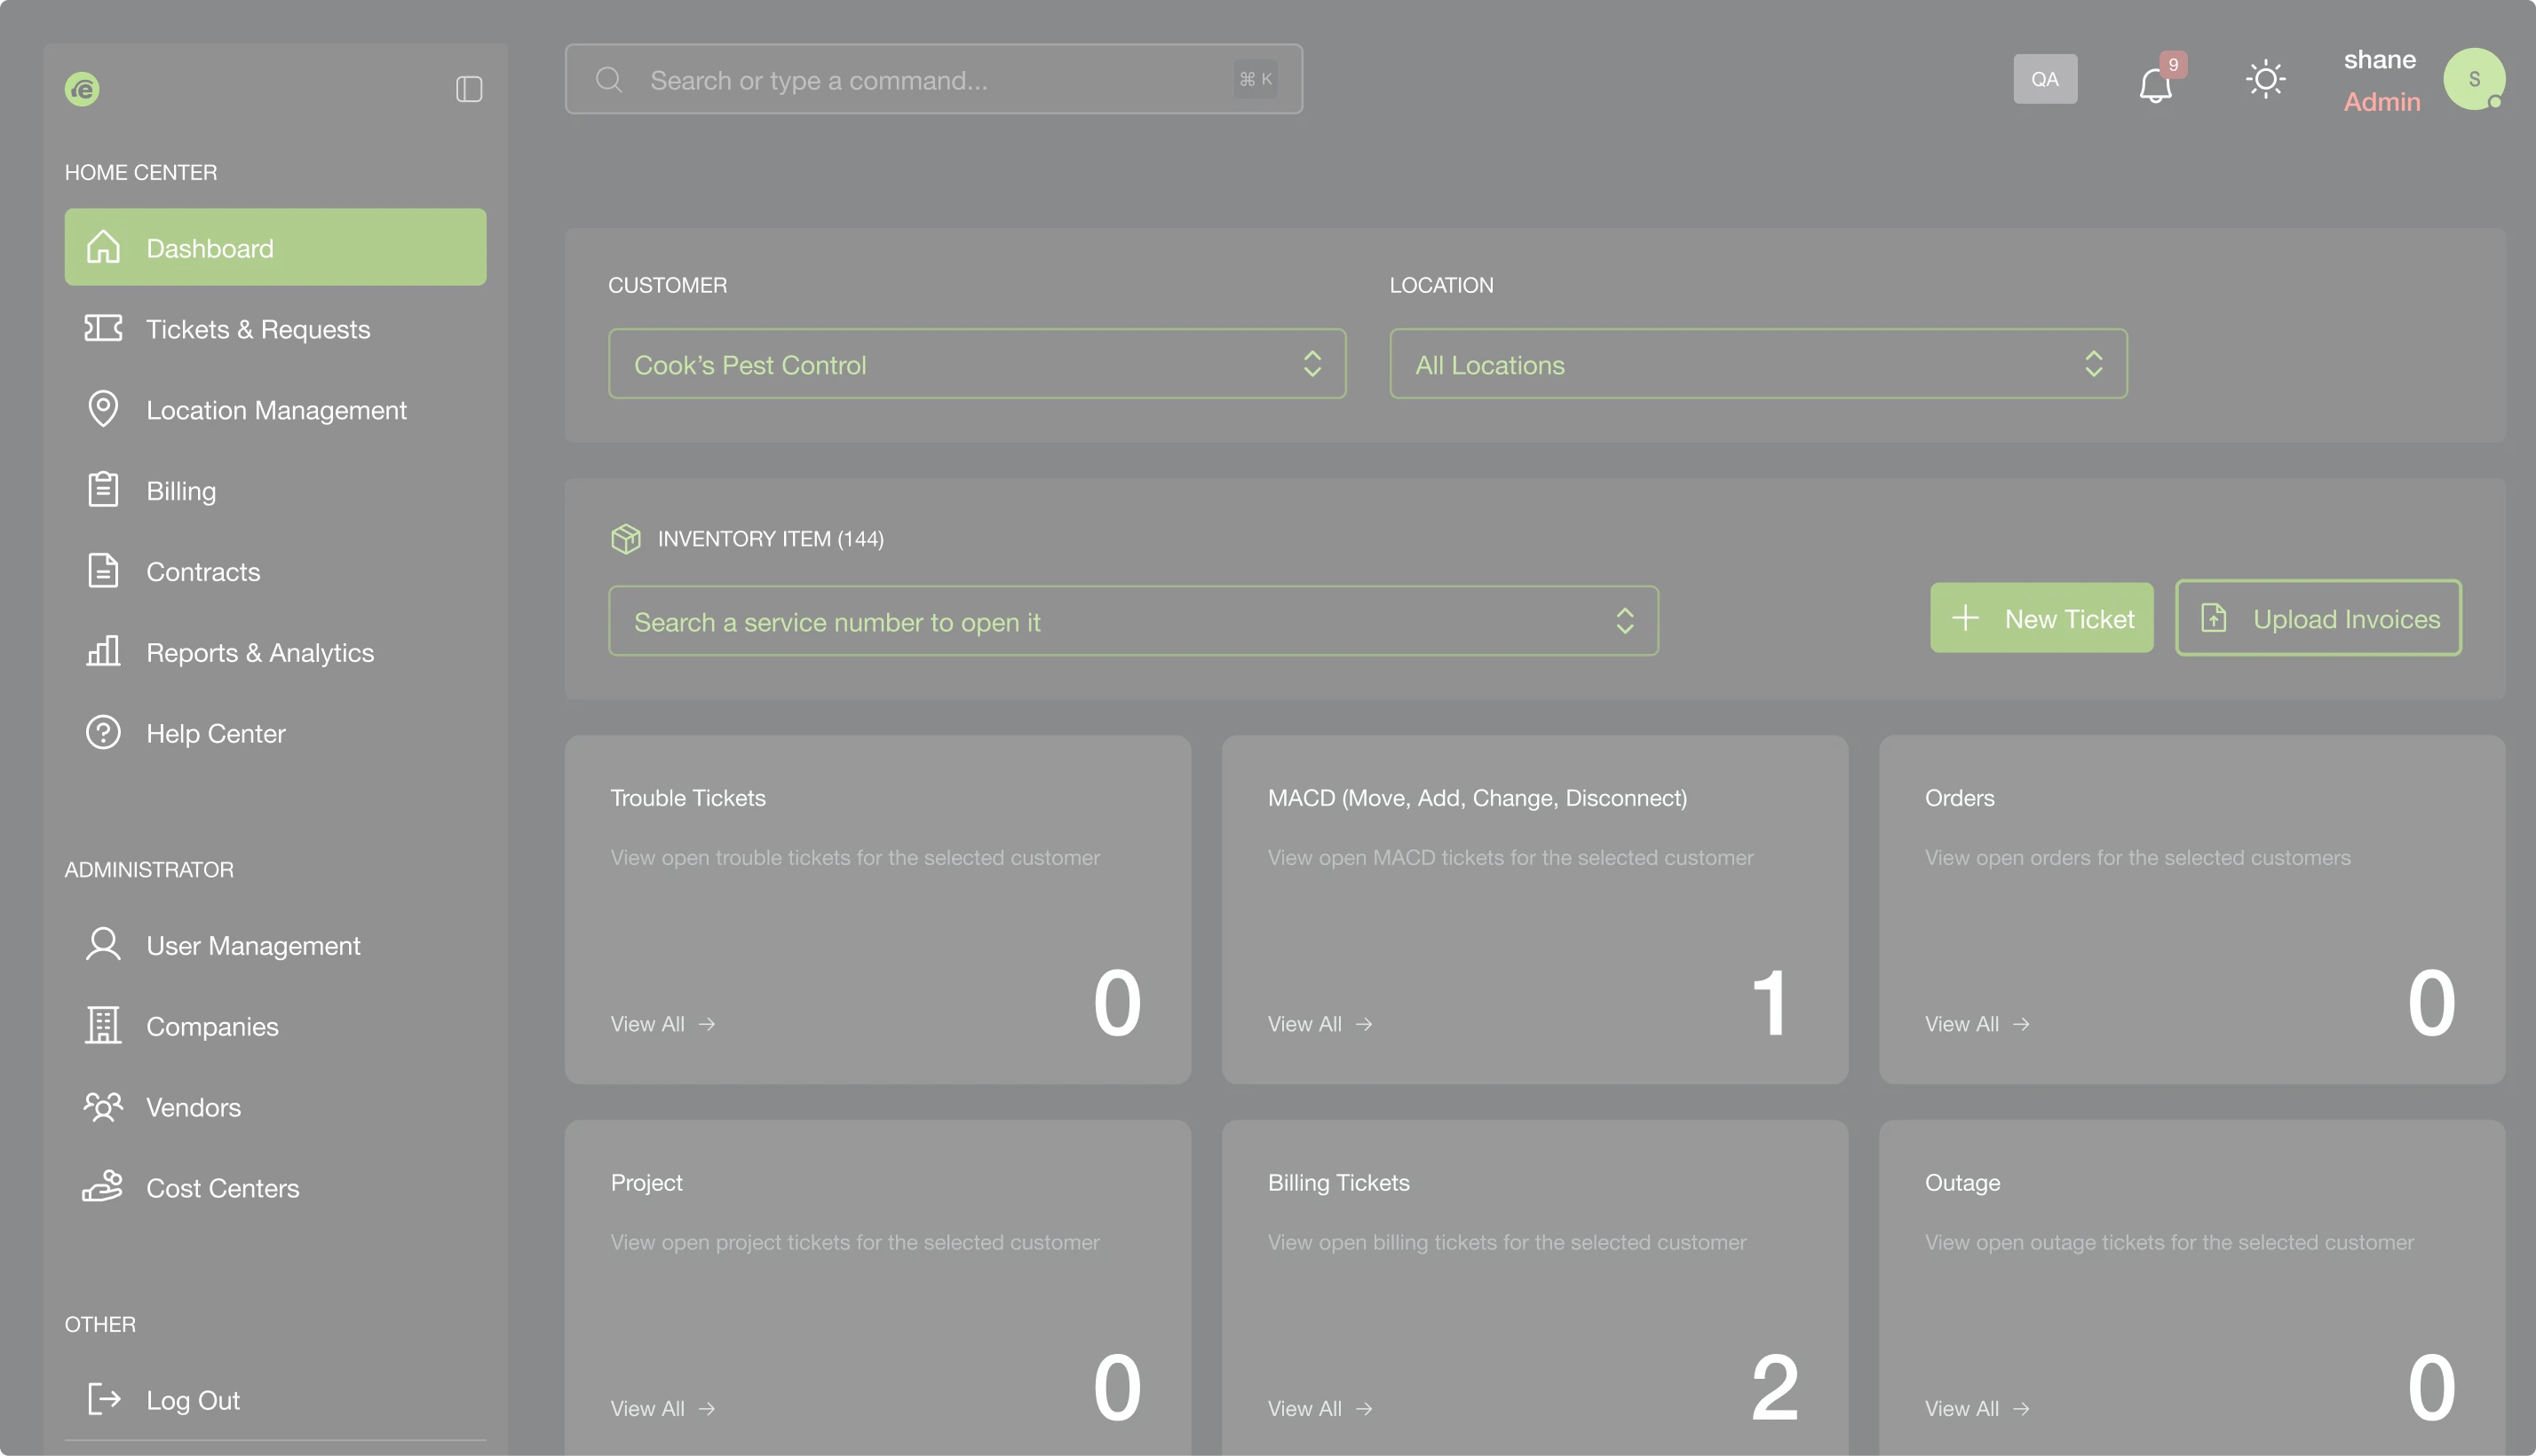
Task: Click the Billing Tickets count 2
Action: [1774, 1387]
